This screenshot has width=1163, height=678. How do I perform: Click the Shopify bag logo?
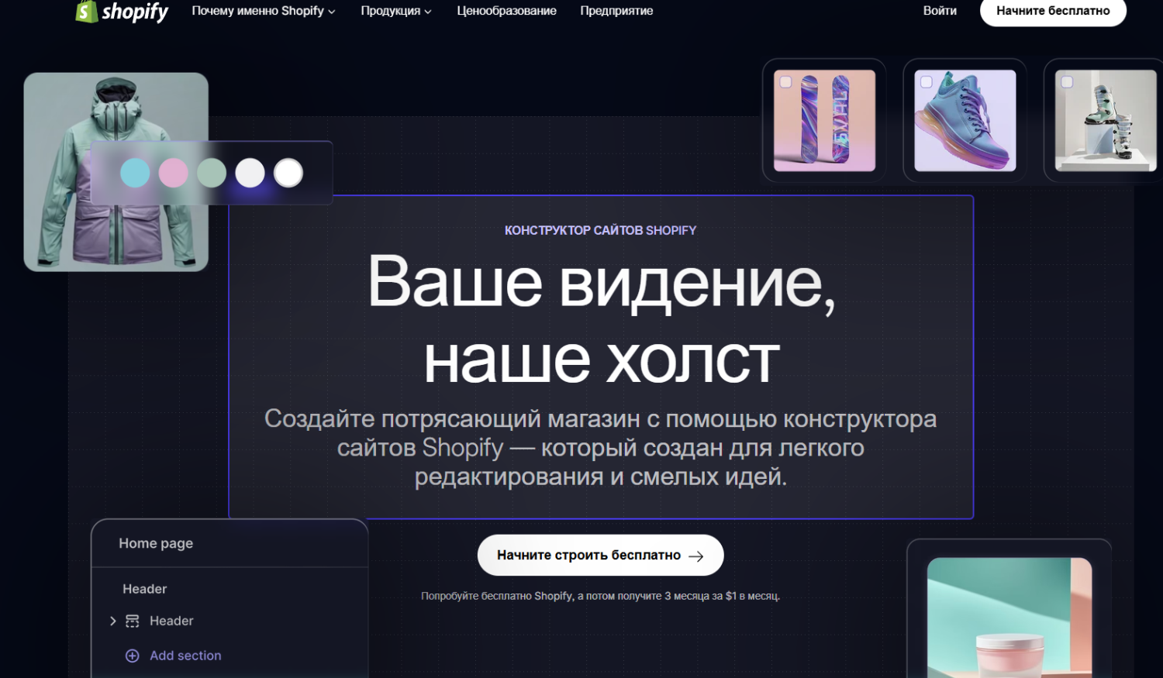click(87, 11)
